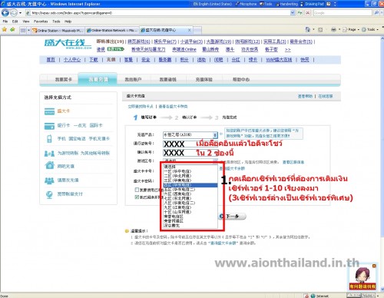Select the mobile phone recharge sidebar icon

click(x=49, y=139)
